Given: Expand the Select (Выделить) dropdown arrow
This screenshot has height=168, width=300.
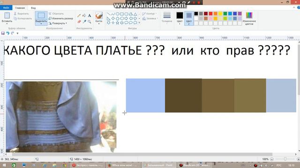Looking at the screenshot, I should (x=41, y=24).
